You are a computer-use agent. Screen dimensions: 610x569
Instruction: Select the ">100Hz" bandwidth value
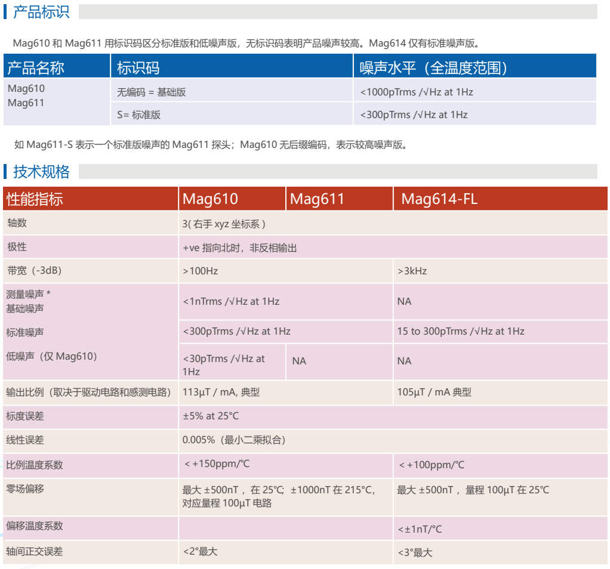click(x=201, y=271)
